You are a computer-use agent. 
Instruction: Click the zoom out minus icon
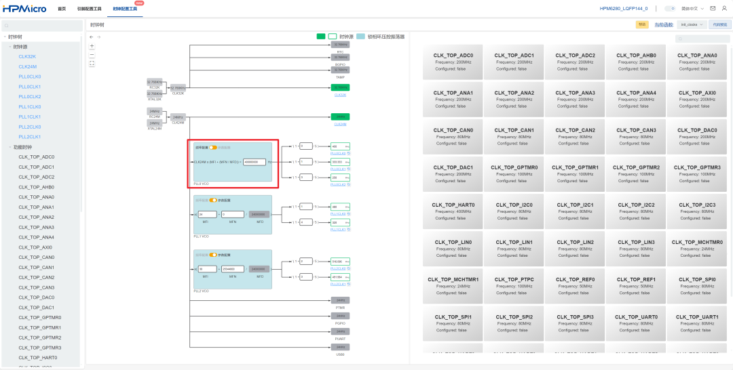click(92, 55)
